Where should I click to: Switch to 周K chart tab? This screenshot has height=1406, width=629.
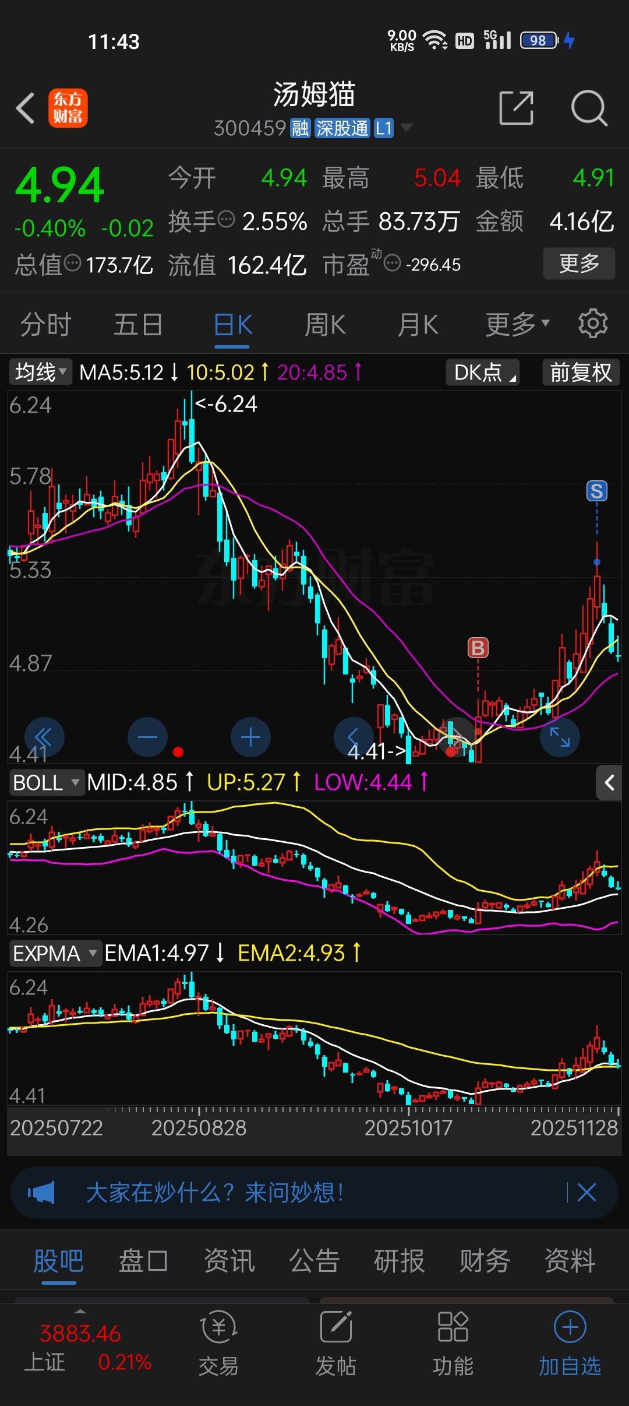click(x=325, y=324)
